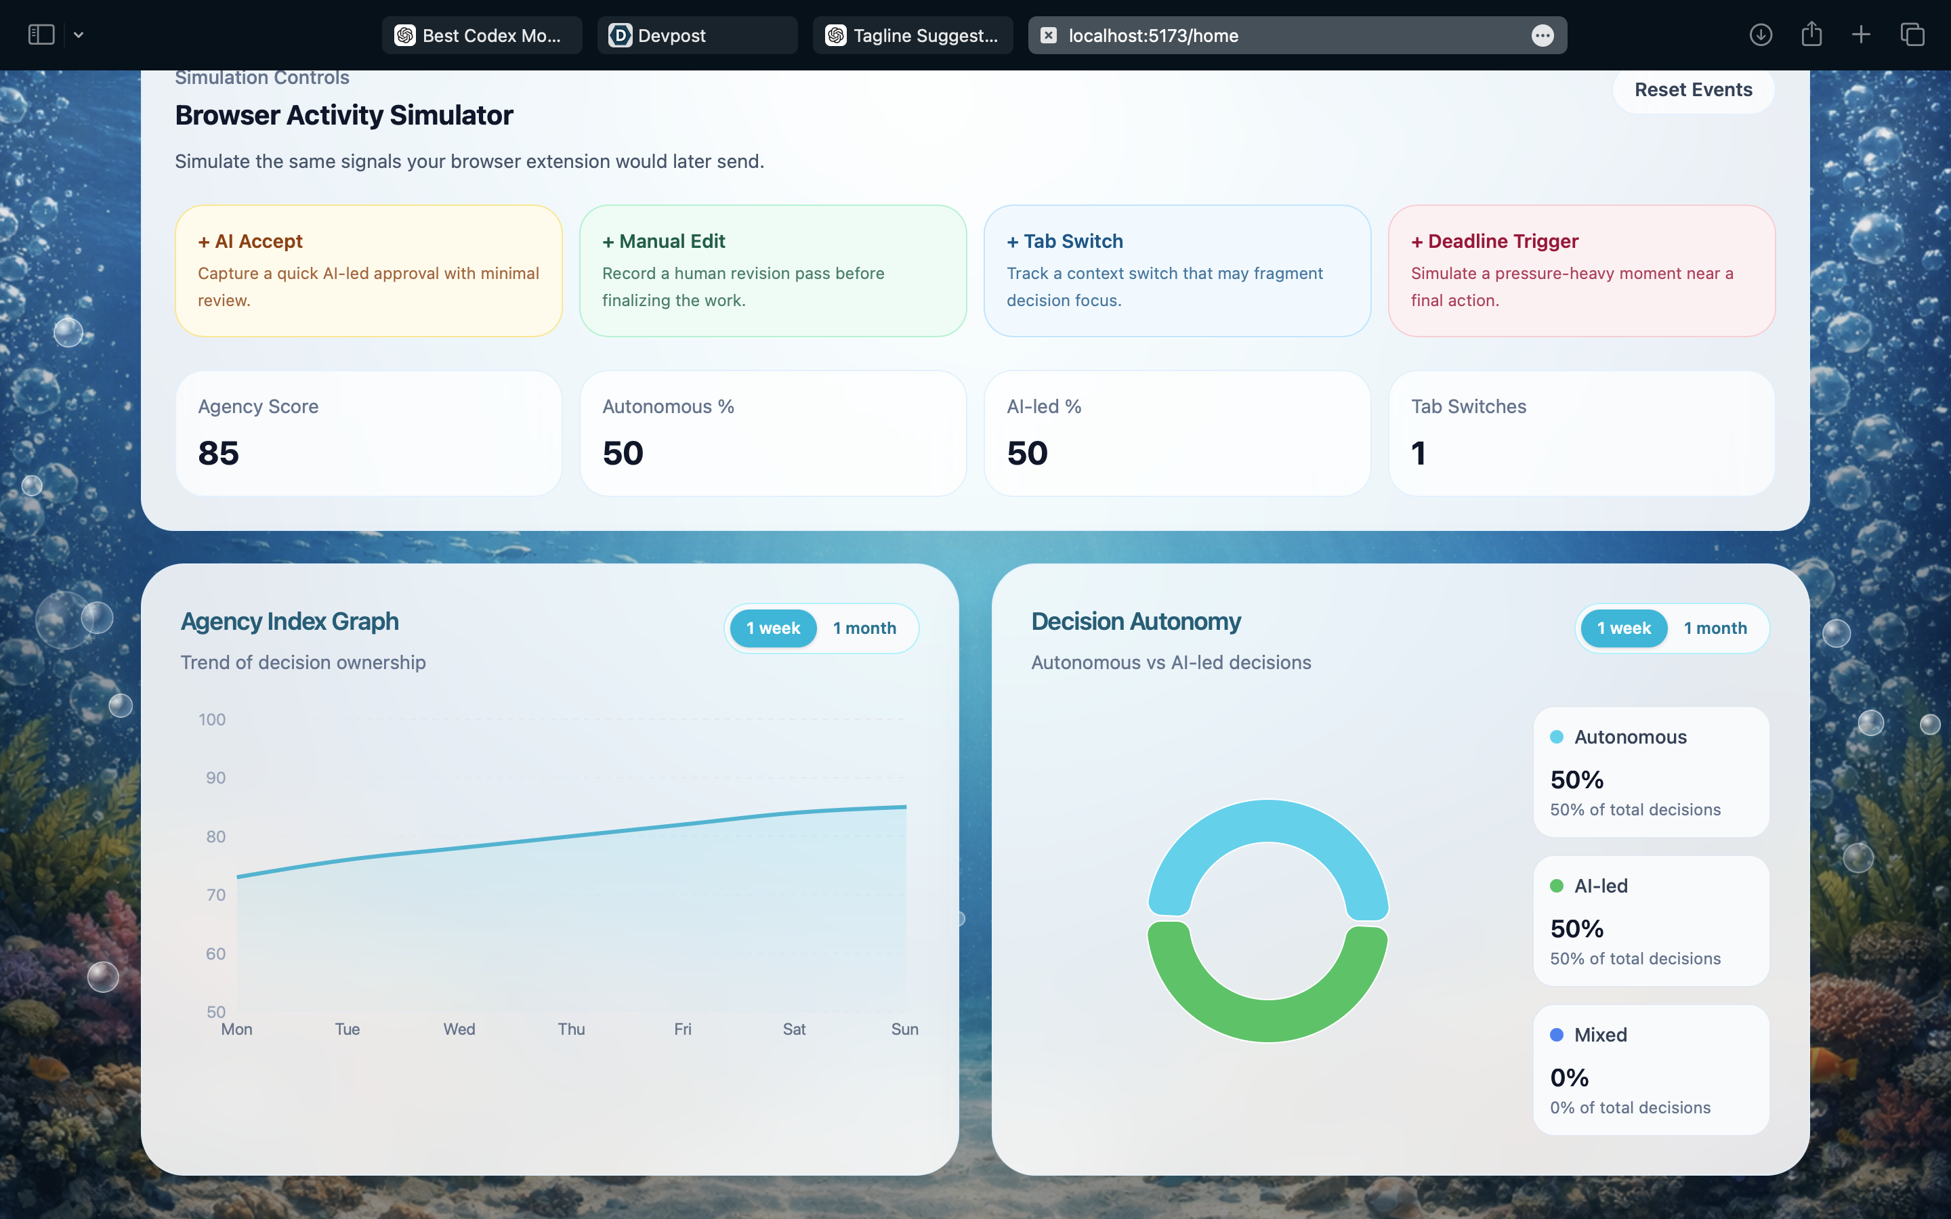
Task: Select 1 week on the Agency Index Graph
Action: (x=772, y=628)
